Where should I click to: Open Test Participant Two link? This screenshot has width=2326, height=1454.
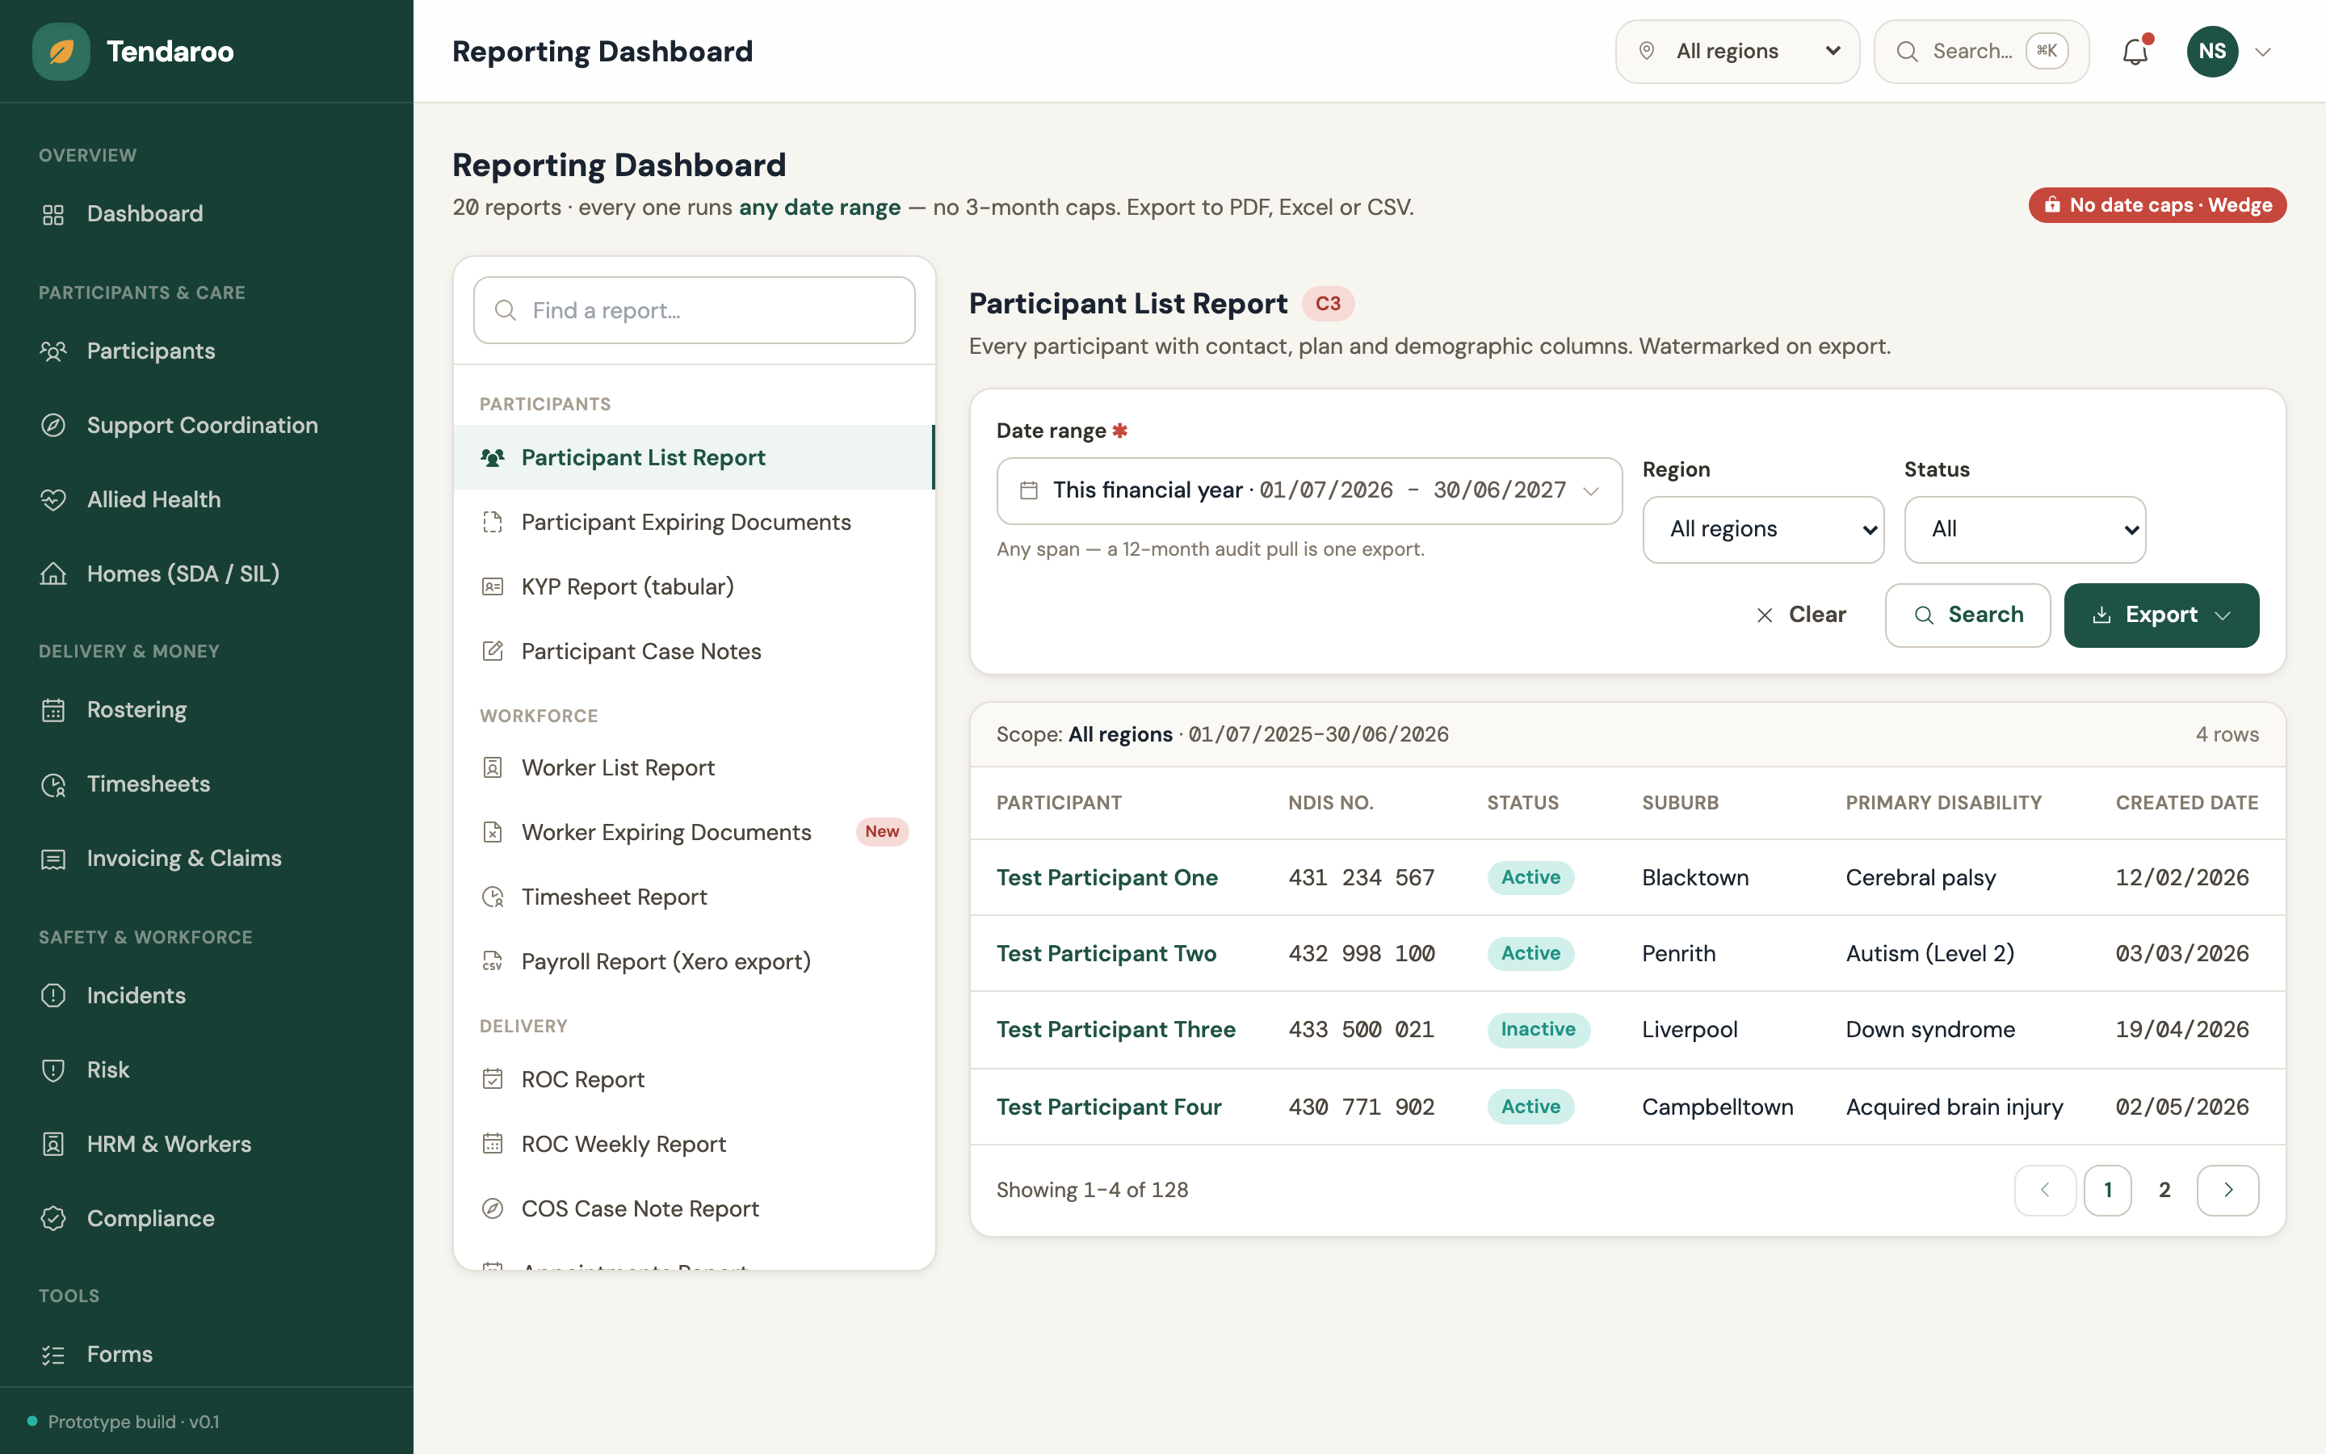[x=1106, y=953]
